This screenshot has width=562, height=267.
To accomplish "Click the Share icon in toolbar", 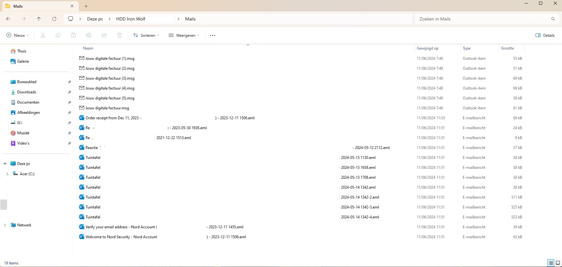I will 104,35.
